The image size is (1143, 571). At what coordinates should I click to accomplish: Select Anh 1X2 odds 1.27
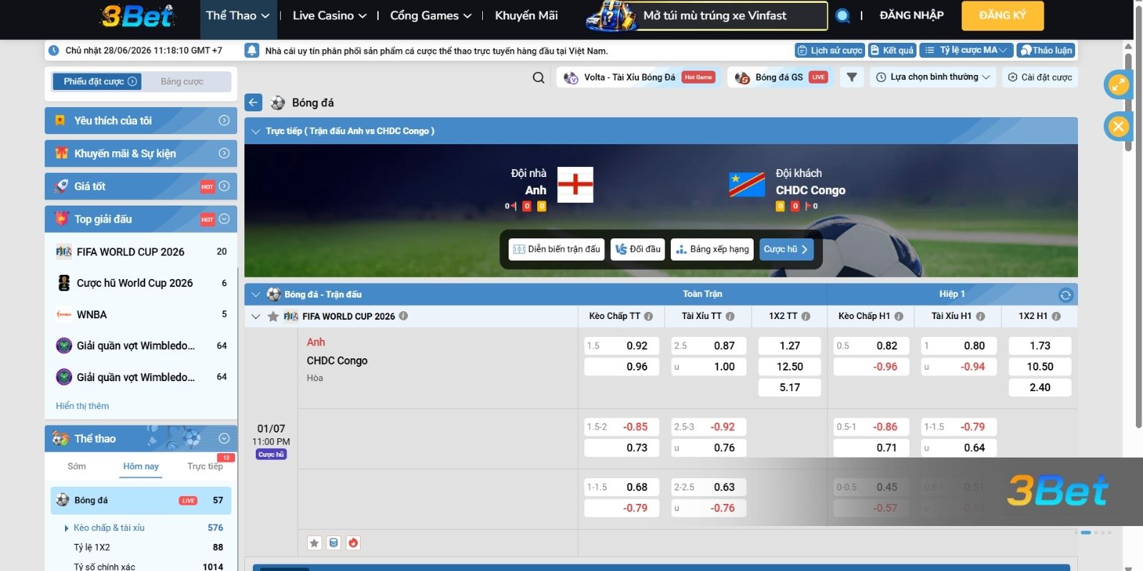click(x=789, y=345)
